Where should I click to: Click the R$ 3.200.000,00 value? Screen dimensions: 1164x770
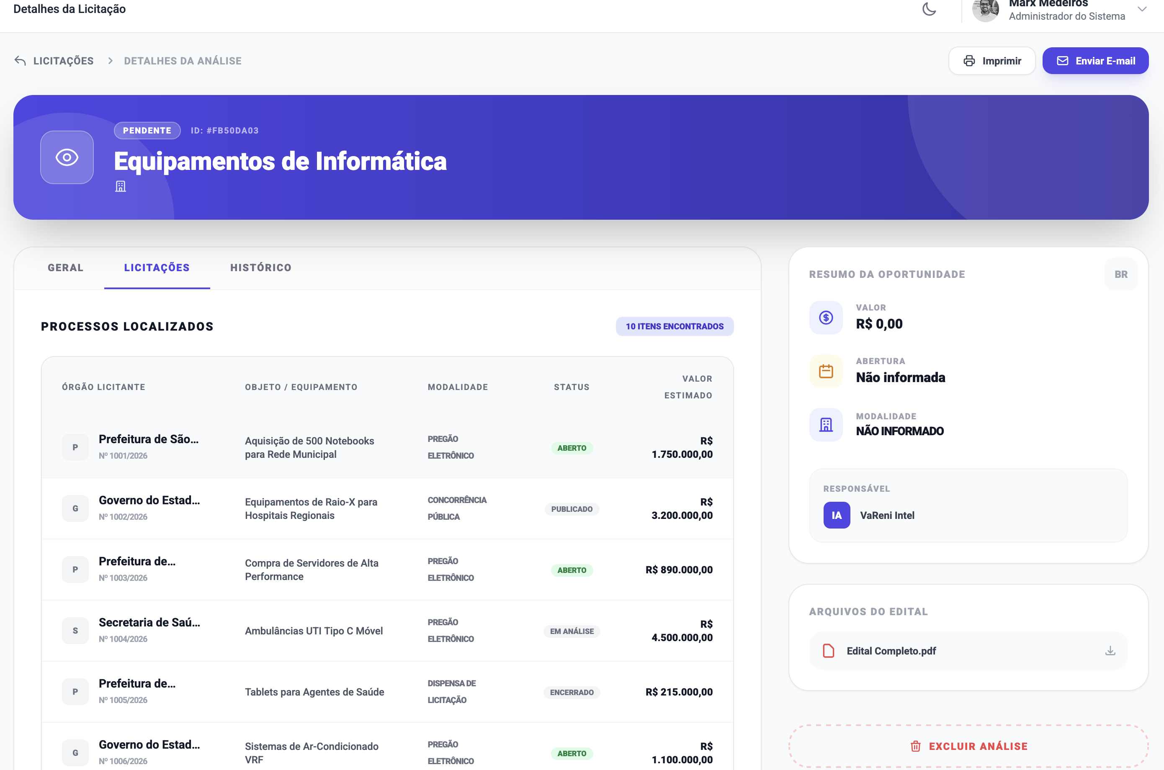click(682, 509)
